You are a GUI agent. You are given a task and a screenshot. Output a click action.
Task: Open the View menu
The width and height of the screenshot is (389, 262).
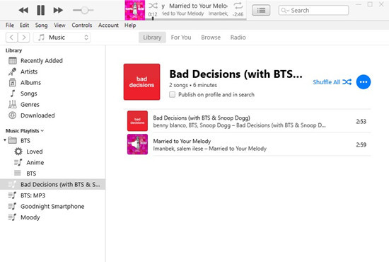59,25
